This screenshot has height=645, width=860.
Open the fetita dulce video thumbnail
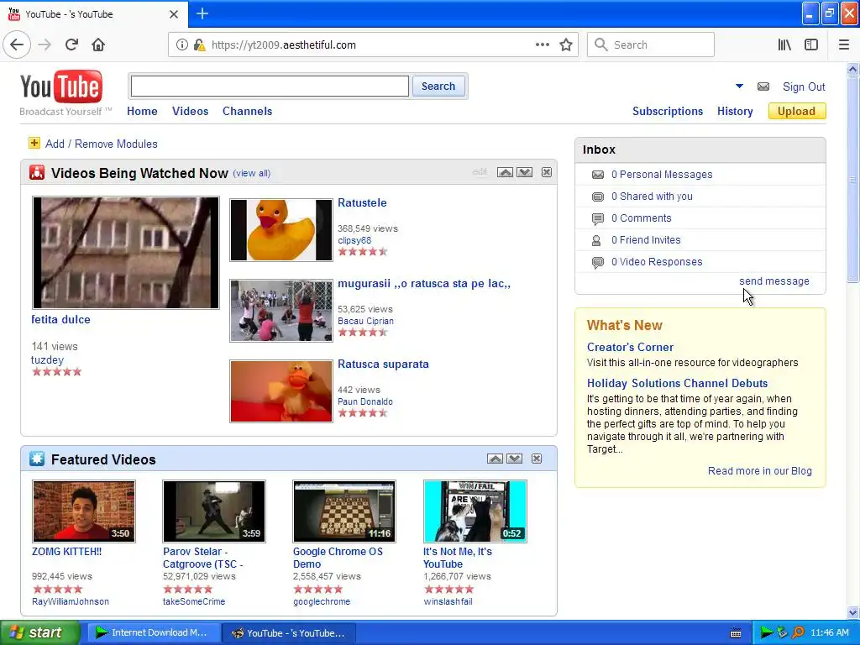126,253
